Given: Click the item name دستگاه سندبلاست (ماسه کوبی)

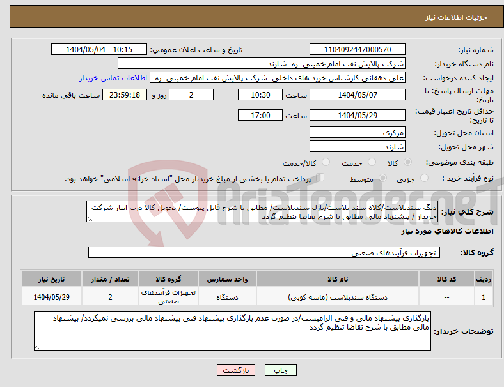Looking at the screenshot, I should point(338,297).
